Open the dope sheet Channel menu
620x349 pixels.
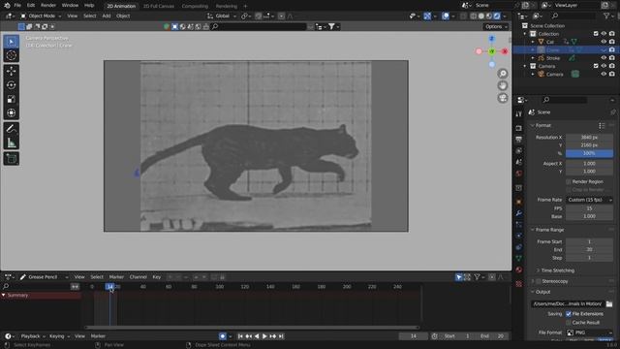(x=138, y=277)
